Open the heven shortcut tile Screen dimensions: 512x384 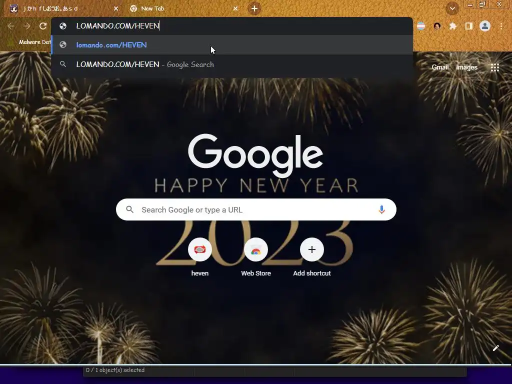200,257
